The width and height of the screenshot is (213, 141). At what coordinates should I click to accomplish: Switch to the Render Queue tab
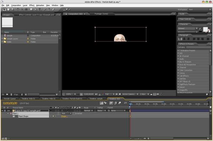tap(10, 99)
